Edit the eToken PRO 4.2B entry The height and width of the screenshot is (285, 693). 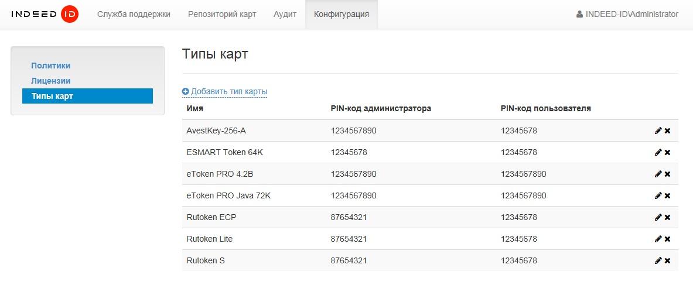(658, 174)
